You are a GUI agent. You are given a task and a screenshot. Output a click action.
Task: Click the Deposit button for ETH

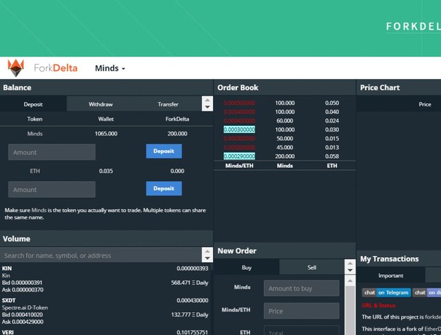click(164, 188)
